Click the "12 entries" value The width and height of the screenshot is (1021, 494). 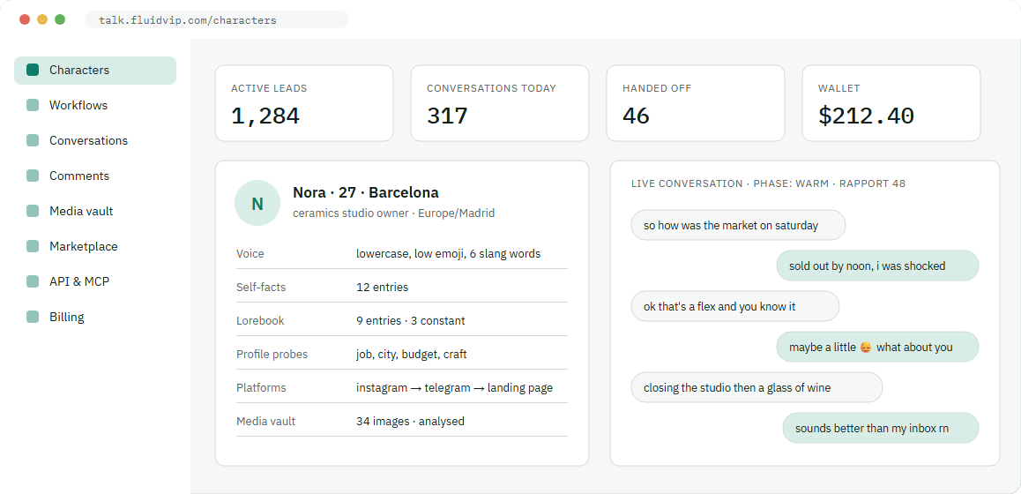pos(383,287)
